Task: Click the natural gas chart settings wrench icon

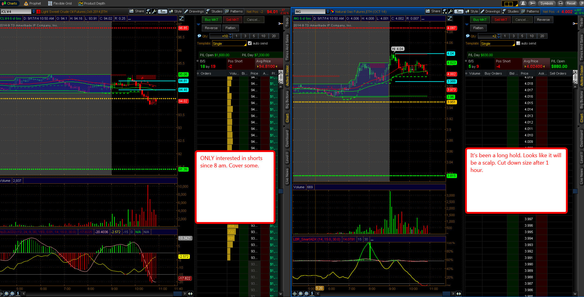Action: click(451, 11)
